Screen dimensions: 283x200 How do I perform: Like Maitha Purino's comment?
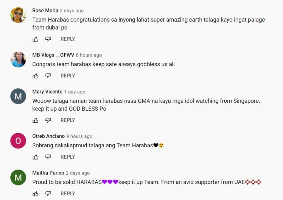click(x=35, y=194)
